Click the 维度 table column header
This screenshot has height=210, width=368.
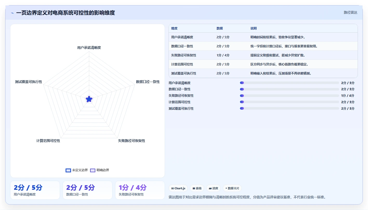tap(174, 28)
